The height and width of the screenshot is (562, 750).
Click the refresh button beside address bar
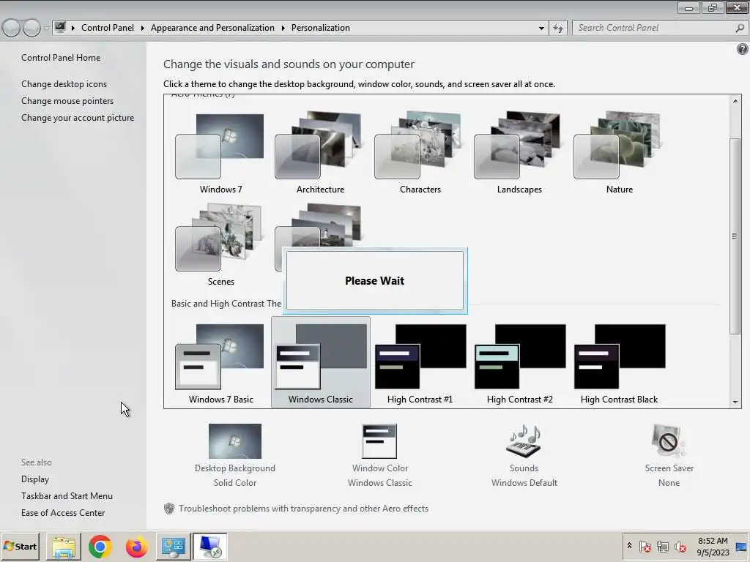point(558,29)
